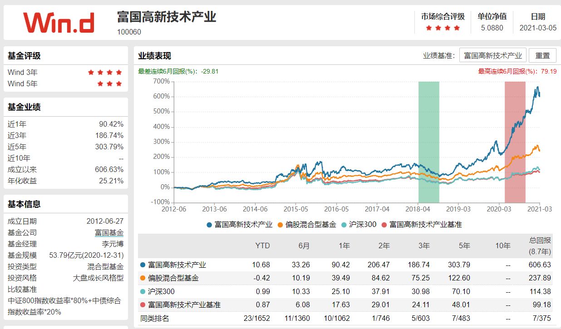
Task: Click 沪深300 5年 value 70.10
Action: [461, 291]
